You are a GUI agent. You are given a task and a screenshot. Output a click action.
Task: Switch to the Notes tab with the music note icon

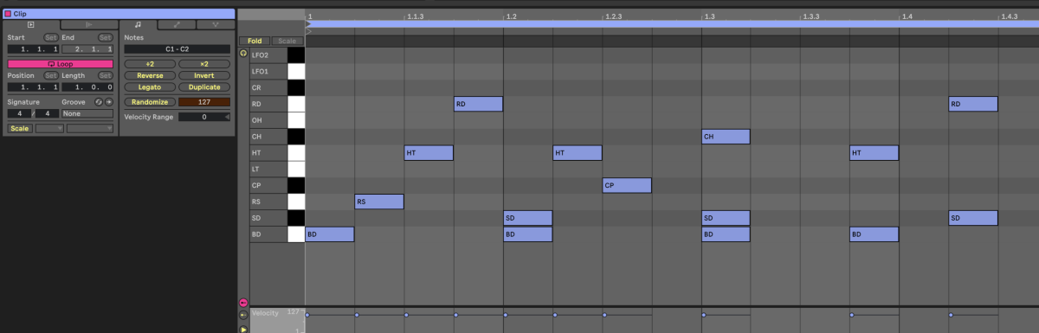click(139, 25)
